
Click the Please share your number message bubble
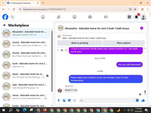tap(106, 79)
